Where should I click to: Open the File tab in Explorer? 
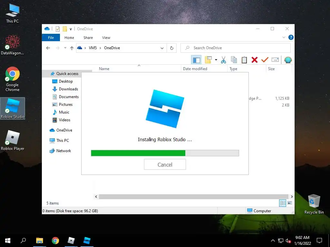(51, 38)
